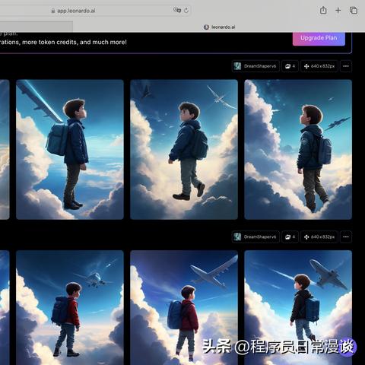The image size is (365, 365).
Task: Open black jacket boy with airplane image
Action: pyautogui.click(x=298, y=307)
